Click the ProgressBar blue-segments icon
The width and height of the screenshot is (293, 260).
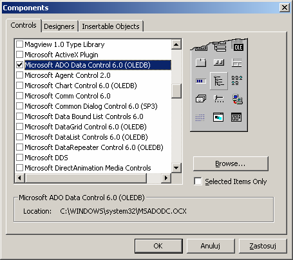[201, 81]
